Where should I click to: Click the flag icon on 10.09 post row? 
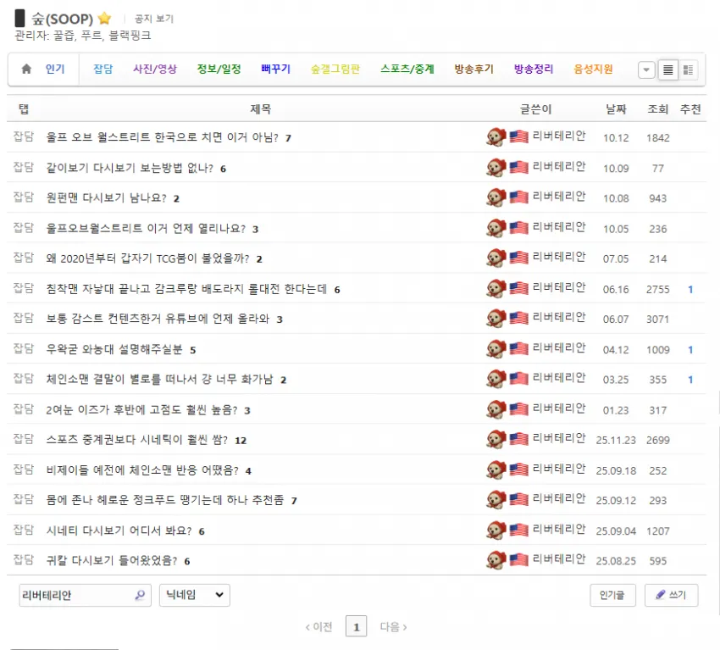[x=519, y=167]
